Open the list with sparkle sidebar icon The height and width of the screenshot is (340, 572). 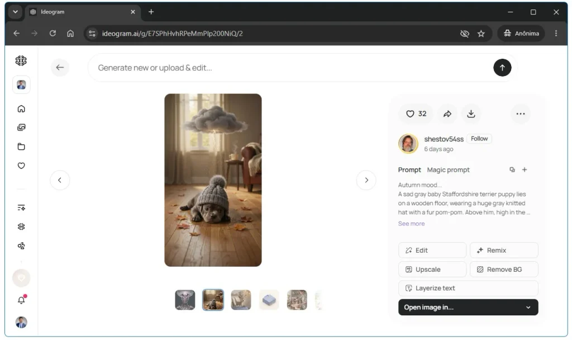[21, 207]
